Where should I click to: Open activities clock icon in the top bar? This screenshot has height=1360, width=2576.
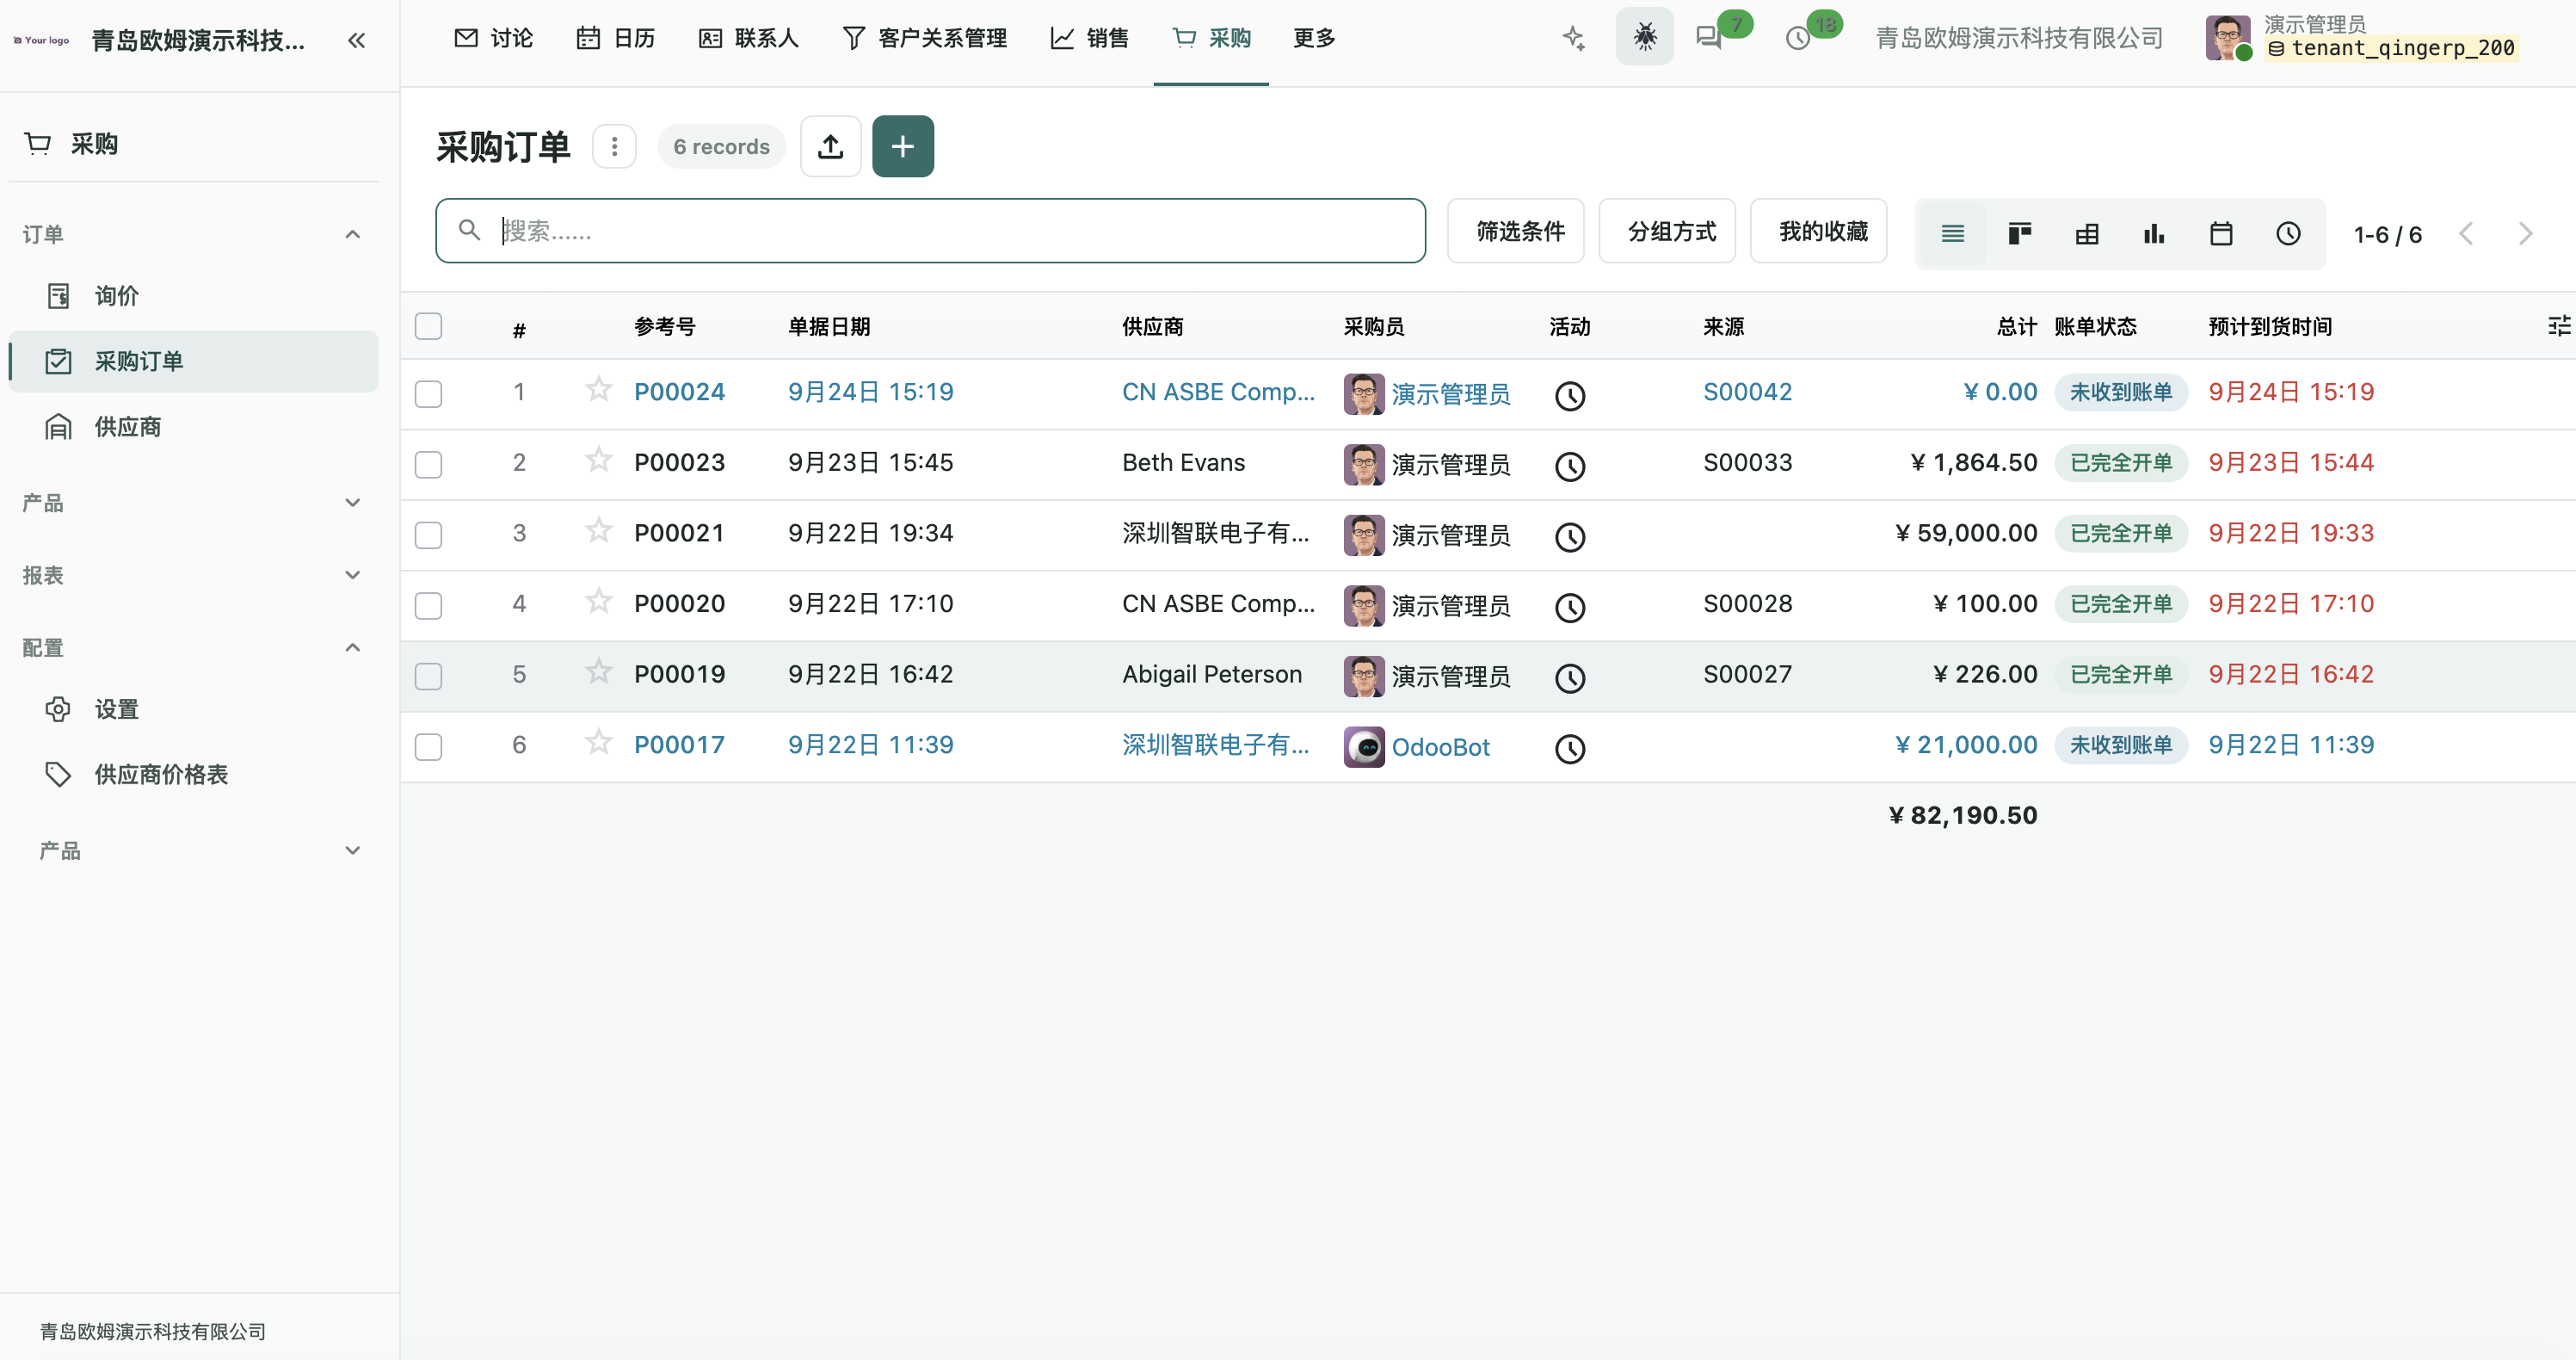[1798, 38]
